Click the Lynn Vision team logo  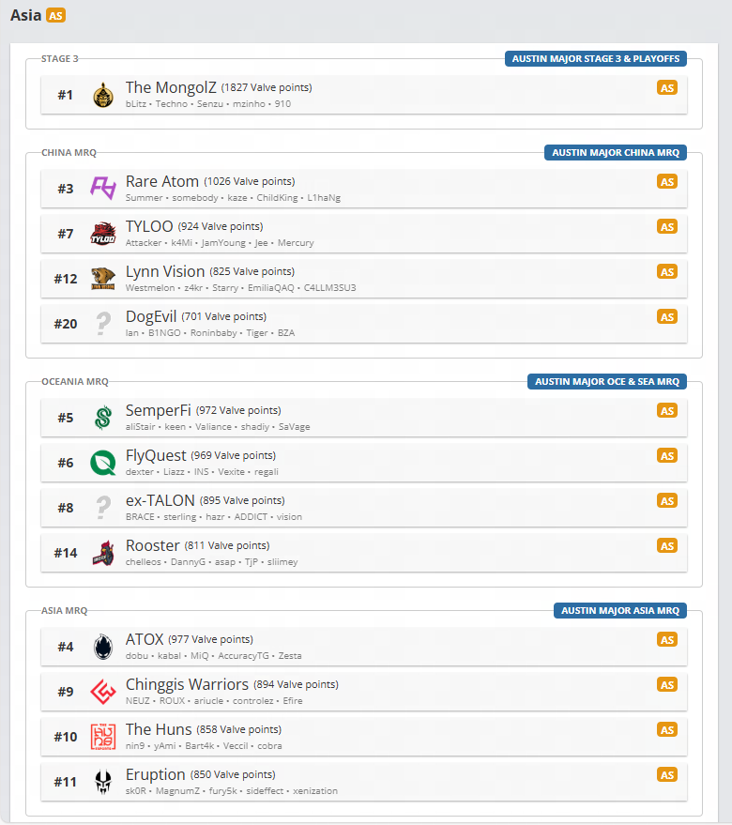coord(103,279)
